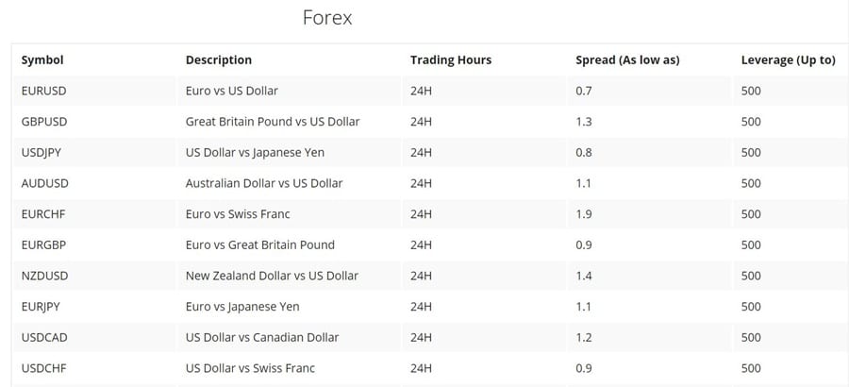Image resolution: width=849 pixels, height=387 pixels.
Task: Click 'Great Britain Pound vs US Dollar' description
Action: click(x=273, y=122)
